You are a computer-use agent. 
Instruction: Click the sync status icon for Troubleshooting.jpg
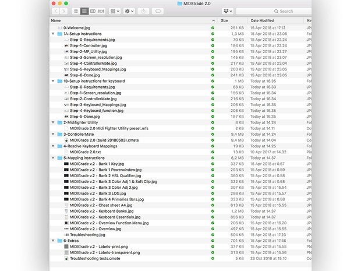(213, 235)
